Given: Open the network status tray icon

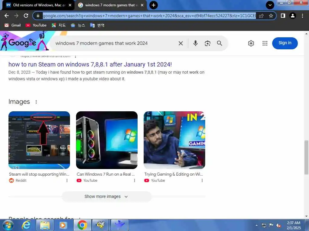Looking at the screenshot, I should [264, 225].
